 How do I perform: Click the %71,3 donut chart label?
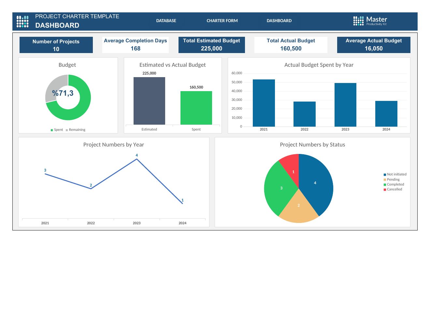(63, 93)
